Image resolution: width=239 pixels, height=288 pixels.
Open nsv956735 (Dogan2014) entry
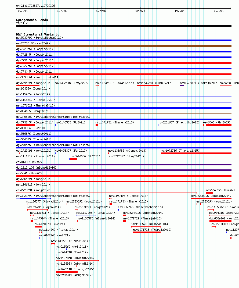point(44,207)
